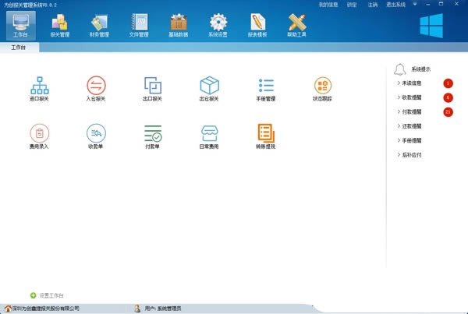Open the 系统设置 gear menu
The height and width of the screenshot is (314, 468).
(x=218, y=24)
